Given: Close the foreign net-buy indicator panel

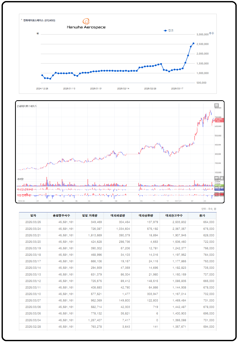Looking at the screenshot, I should pyautogui.click(x=222, y=188).
